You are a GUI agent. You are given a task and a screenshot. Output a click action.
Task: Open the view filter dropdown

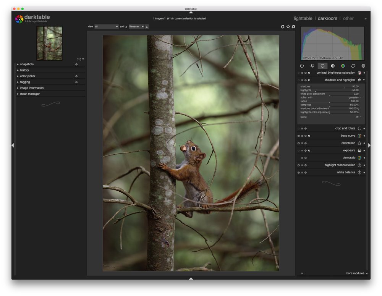(106, 27)
